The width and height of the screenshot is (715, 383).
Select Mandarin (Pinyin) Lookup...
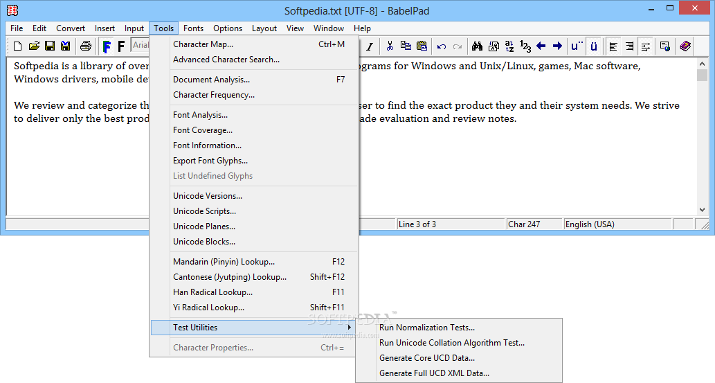click(x=255, y=262)
